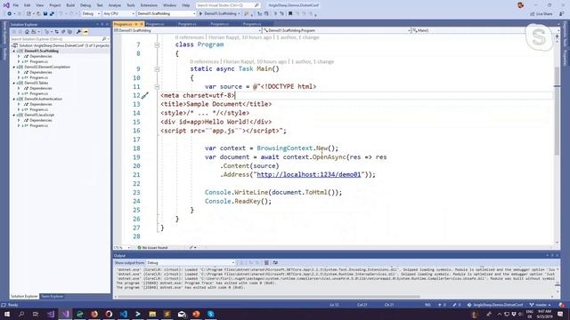Screen dimensions: 570x320
Task: Switch to the Solution Explorer bottom tab
Action: pos(24,296)
